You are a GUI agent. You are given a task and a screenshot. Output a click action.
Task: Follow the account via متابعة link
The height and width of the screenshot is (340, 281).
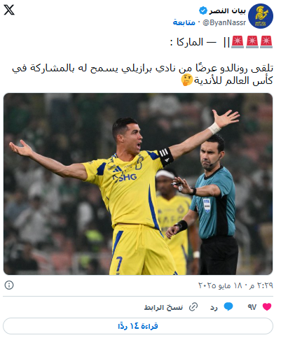tap(184, 22)
